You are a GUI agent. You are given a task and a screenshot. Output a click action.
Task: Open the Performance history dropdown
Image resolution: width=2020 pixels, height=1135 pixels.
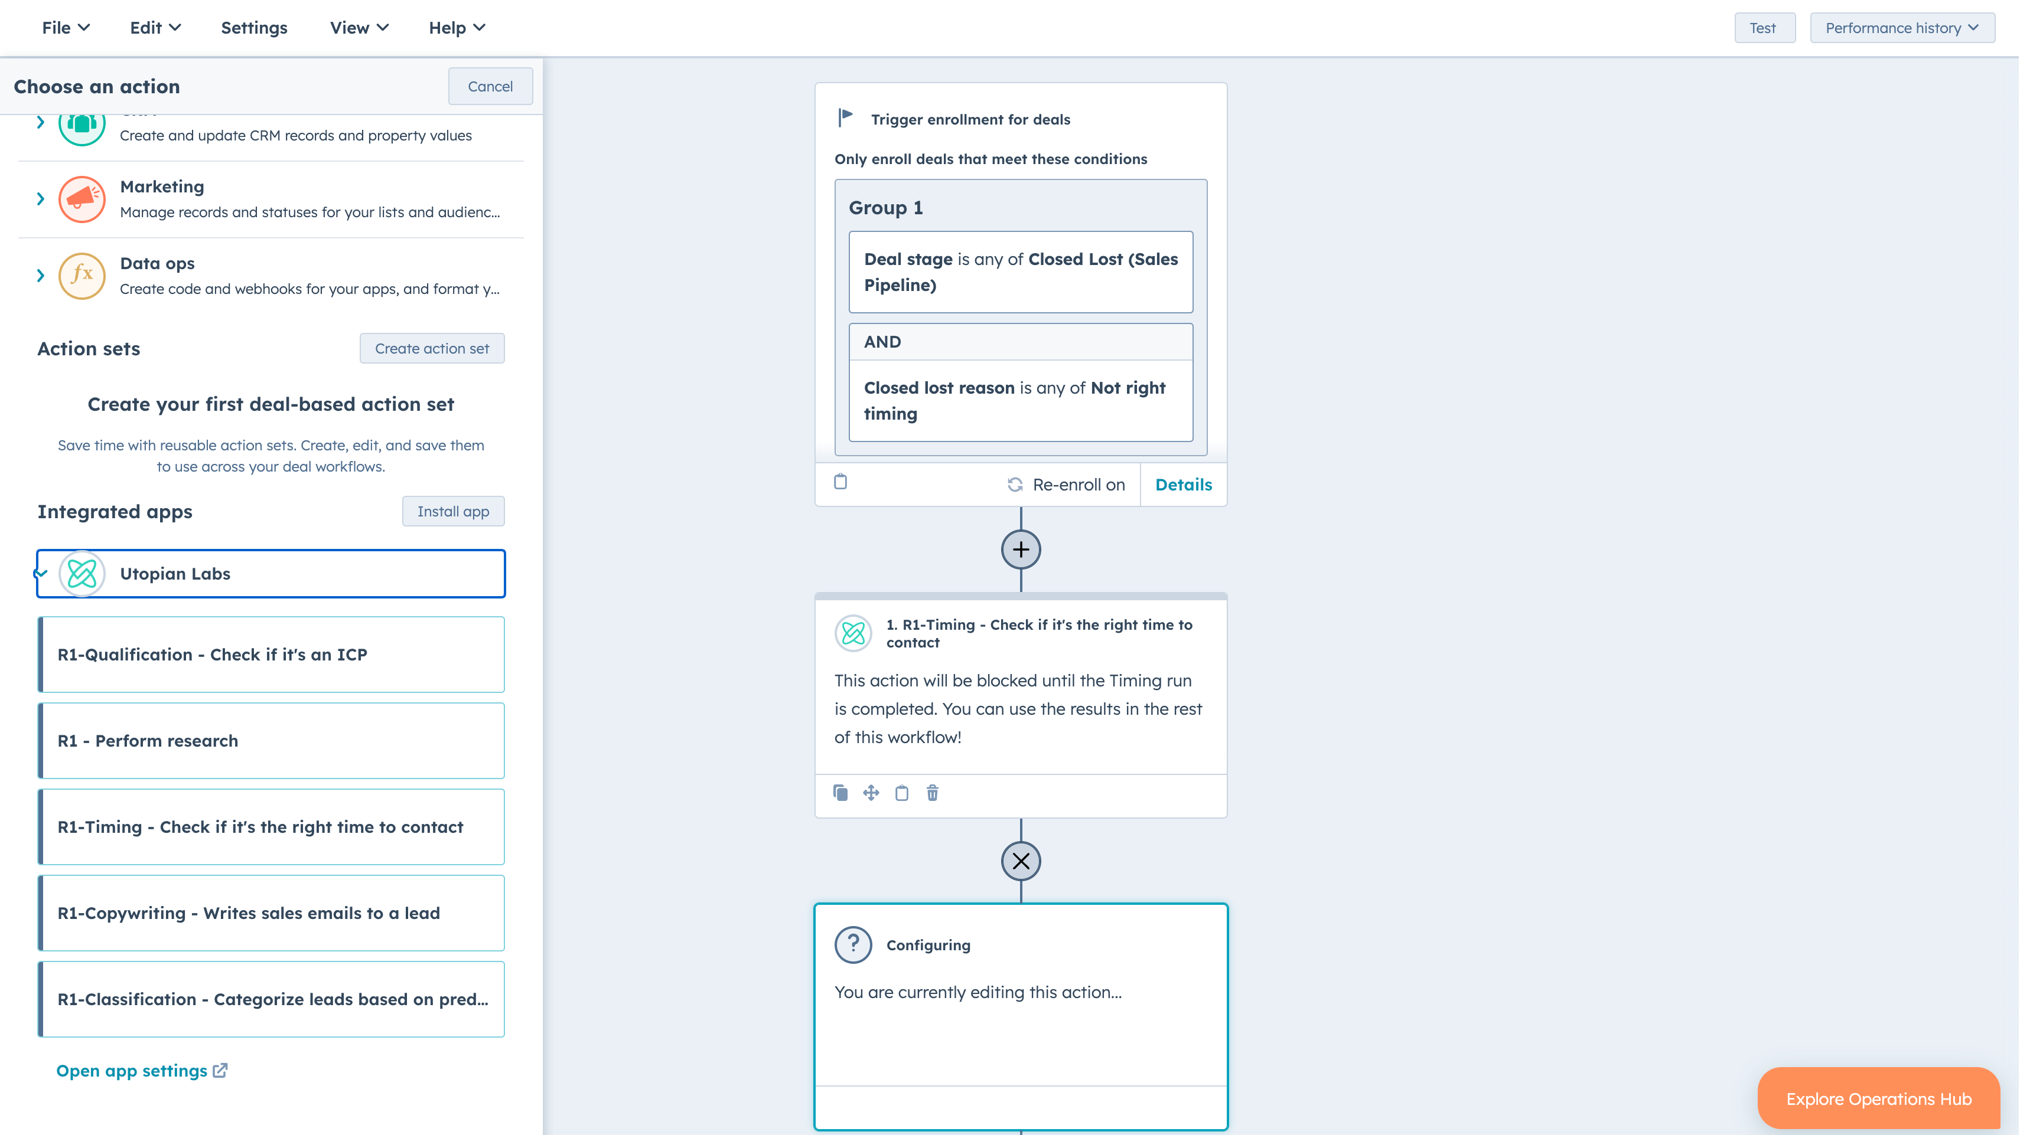(x=1902, y=27)
